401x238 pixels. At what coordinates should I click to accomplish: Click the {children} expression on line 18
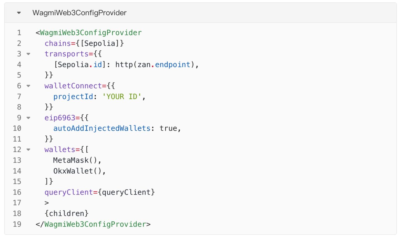pyautogui.click(x=66, y=214)
